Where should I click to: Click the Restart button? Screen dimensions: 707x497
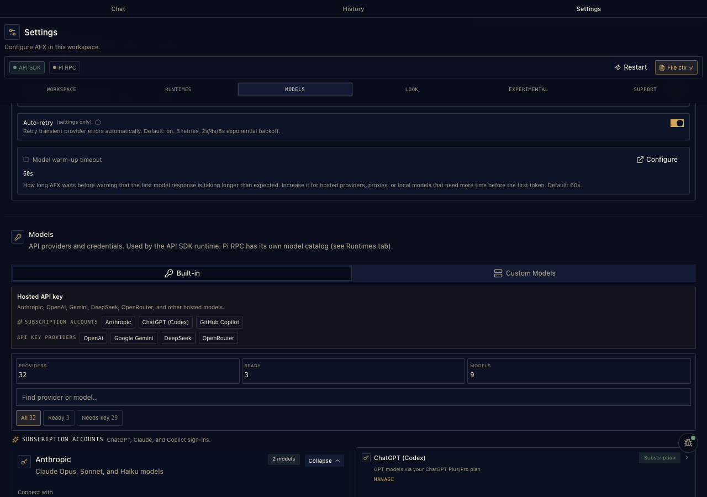pos(631,67)
